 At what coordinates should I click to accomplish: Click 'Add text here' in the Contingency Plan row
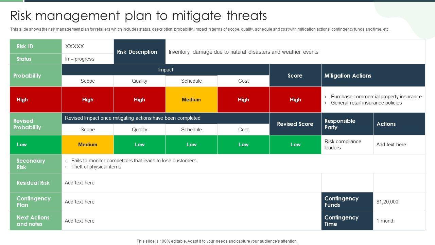pyautogui.click(x=80, y=202)
